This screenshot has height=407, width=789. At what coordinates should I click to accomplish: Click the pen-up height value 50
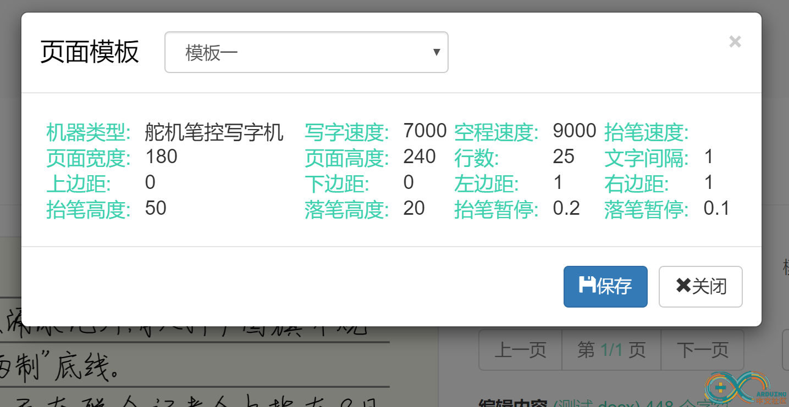[x=156, y=208]
